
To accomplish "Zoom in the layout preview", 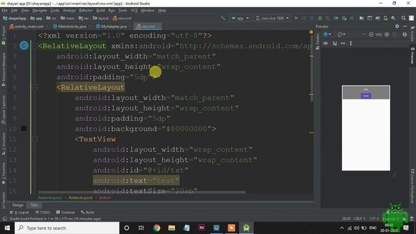I will coord(387,34).
